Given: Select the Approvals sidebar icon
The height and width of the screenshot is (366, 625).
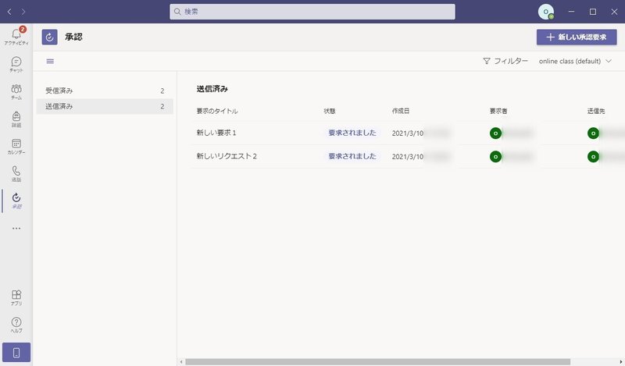Looking at the screenshot, I should (16, 201).
